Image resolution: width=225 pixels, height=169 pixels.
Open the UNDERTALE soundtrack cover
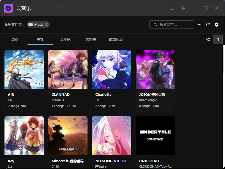155,136
